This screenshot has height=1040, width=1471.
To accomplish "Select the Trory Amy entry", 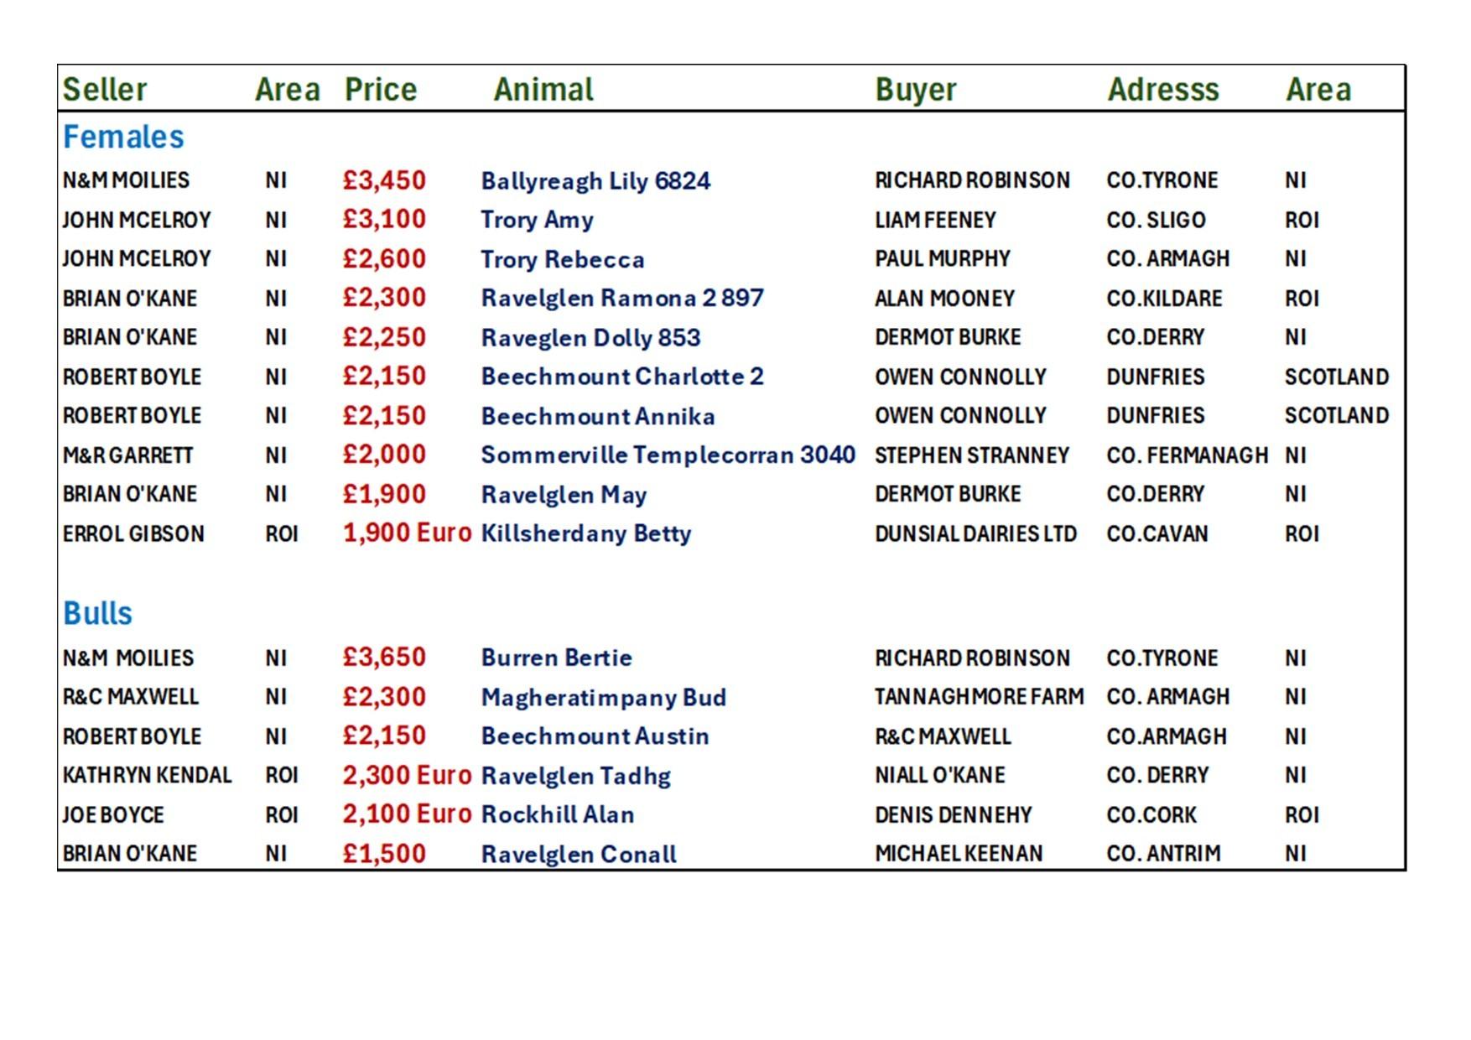I will [x=537, y=220].
